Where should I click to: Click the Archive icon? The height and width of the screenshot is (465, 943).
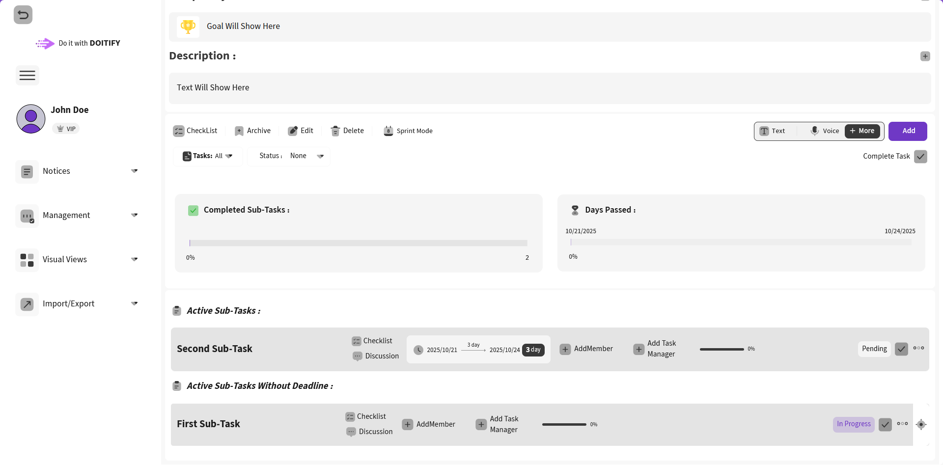239,131
